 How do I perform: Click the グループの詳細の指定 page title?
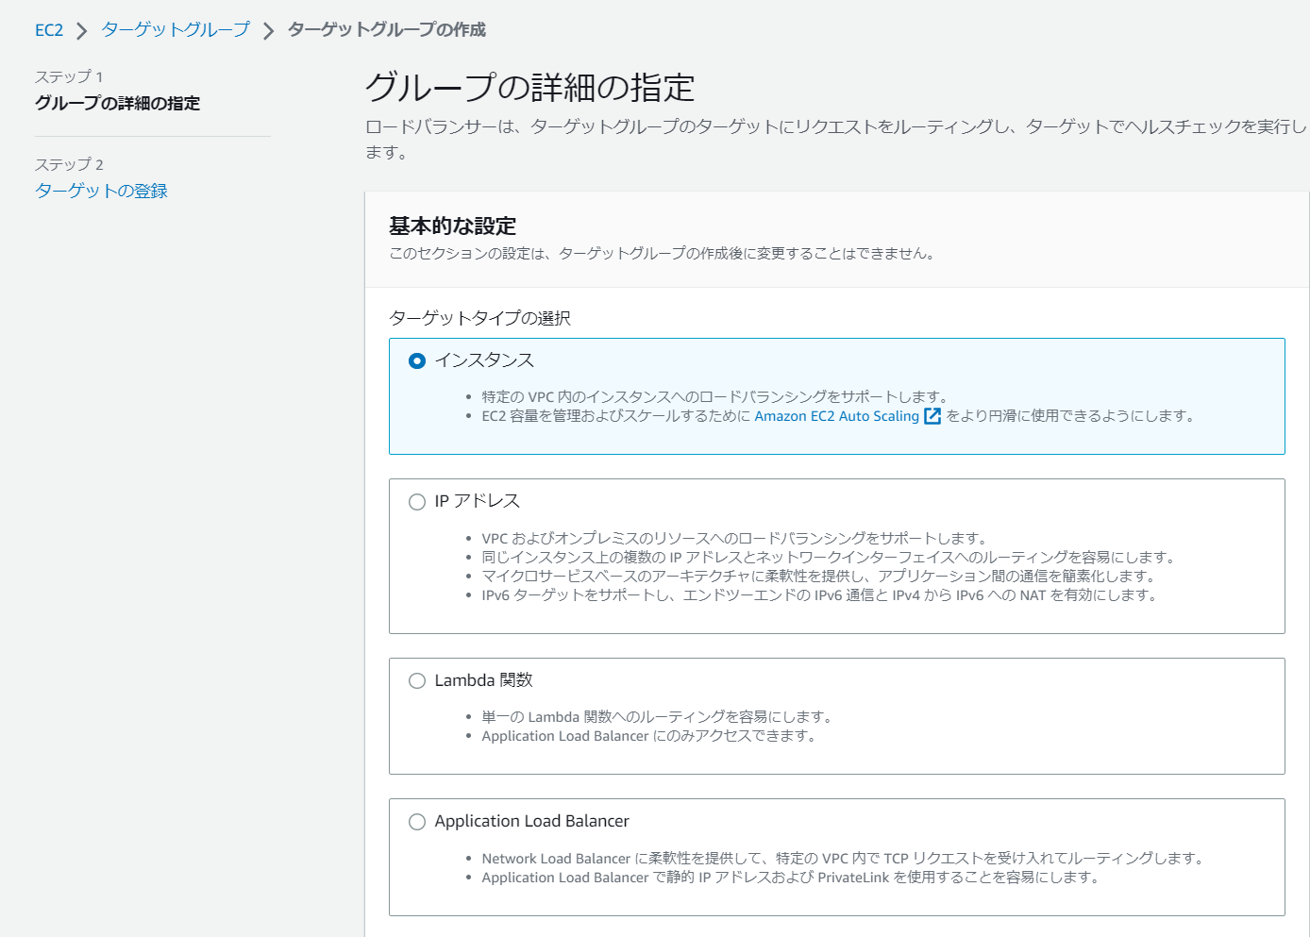coord(530,88)
